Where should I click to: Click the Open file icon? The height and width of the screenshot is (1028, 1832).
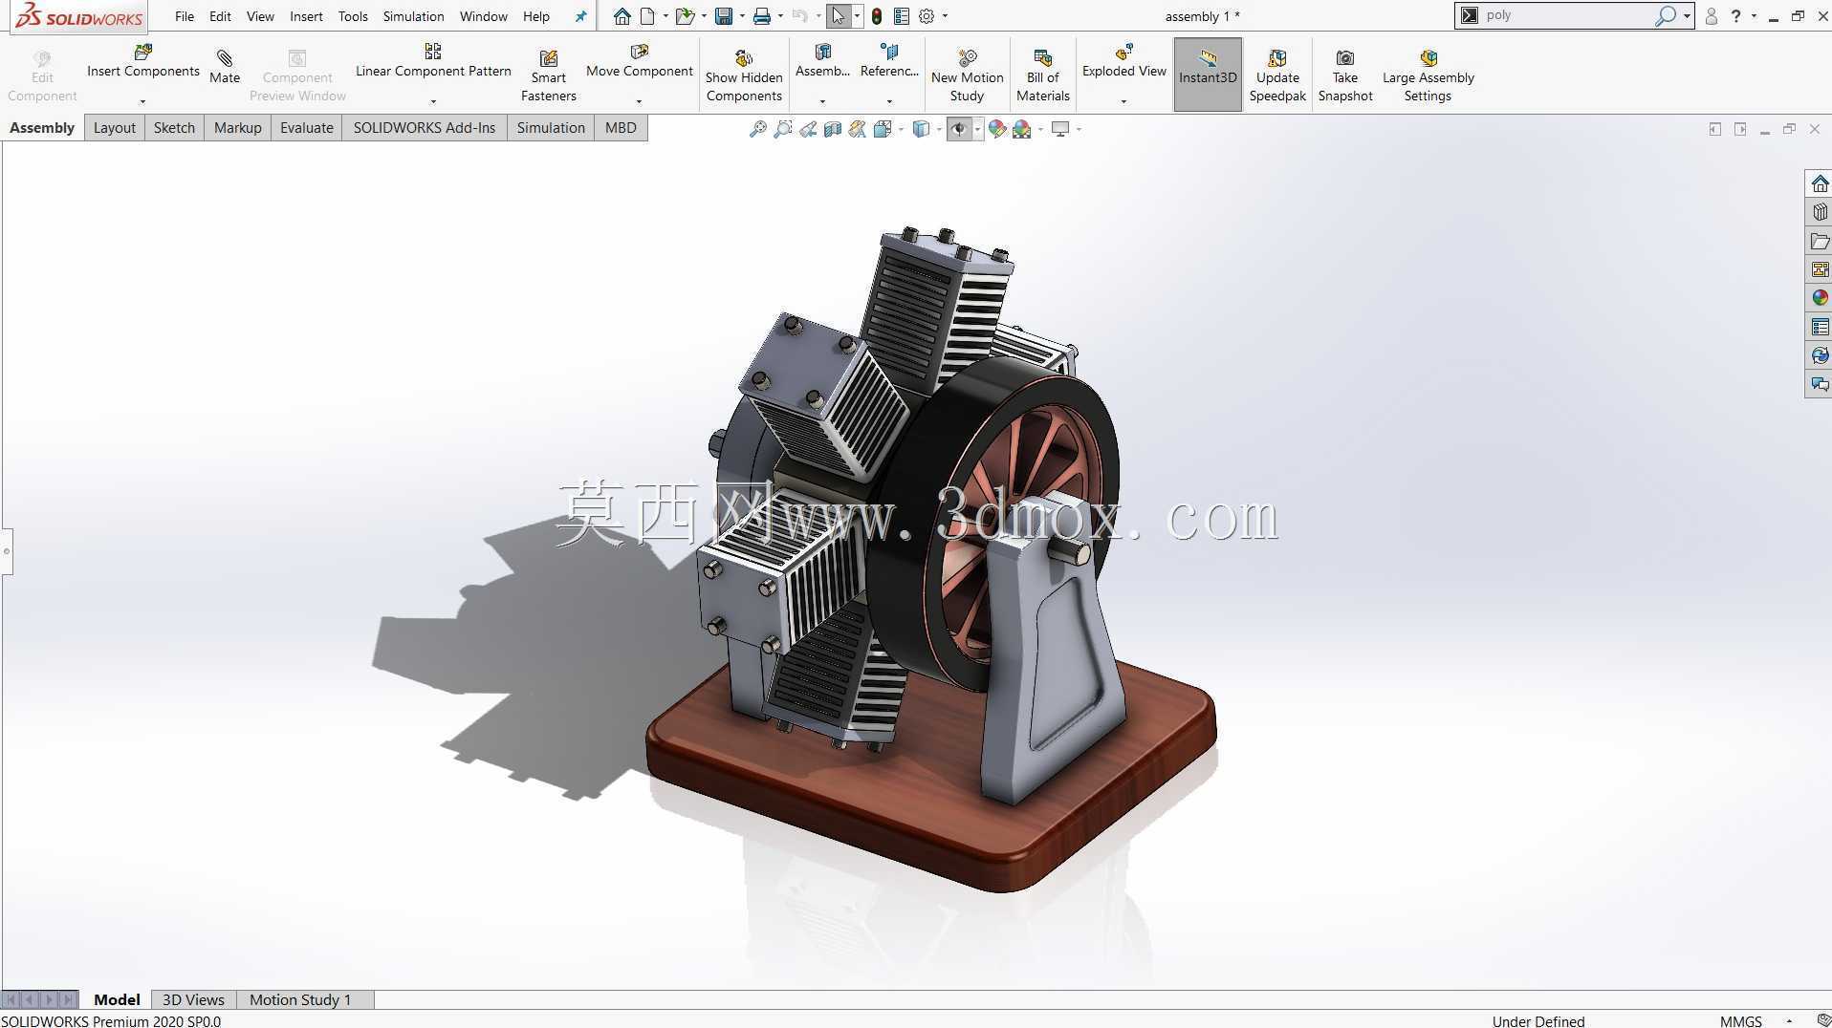point(685,16)
